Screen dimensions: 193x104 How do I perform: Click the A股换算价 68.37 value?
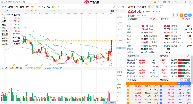(152, 19)
